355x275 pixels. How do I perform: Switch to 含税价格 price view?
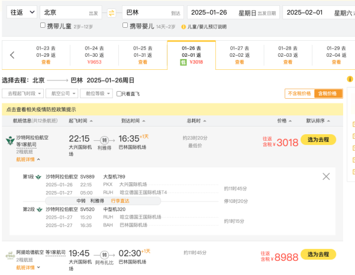click(x=328, y=93)
